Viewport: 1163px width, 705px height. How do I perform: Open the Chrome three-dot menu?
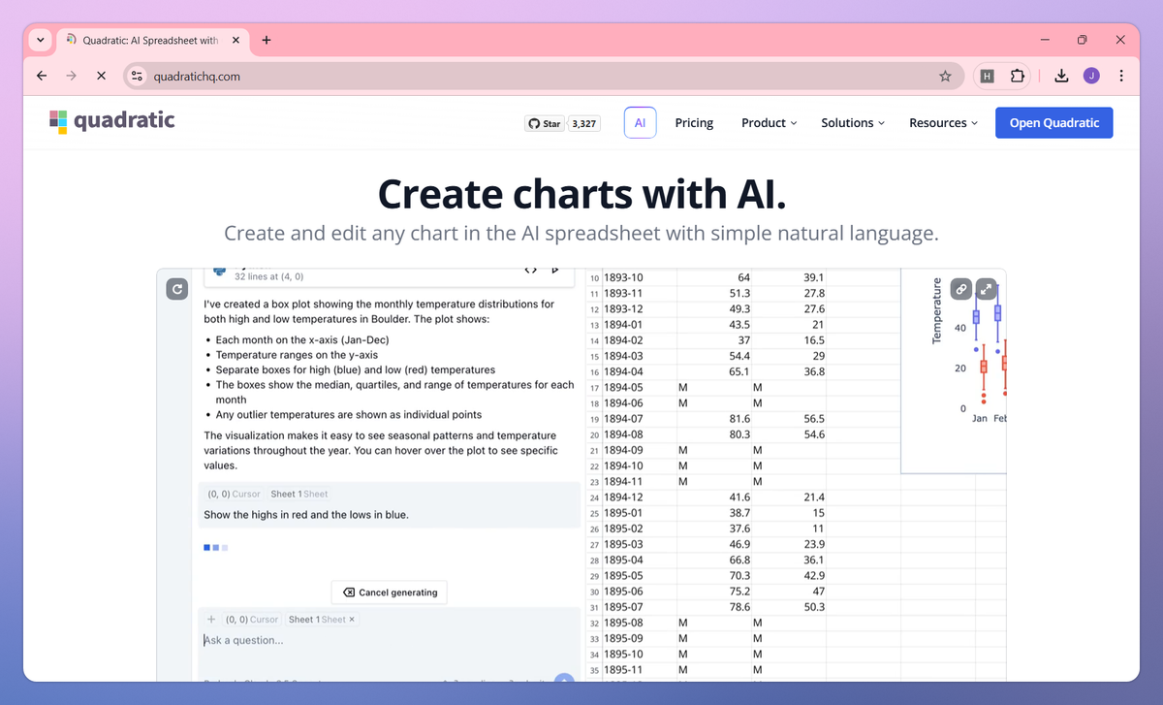(x=1121, y=76)
